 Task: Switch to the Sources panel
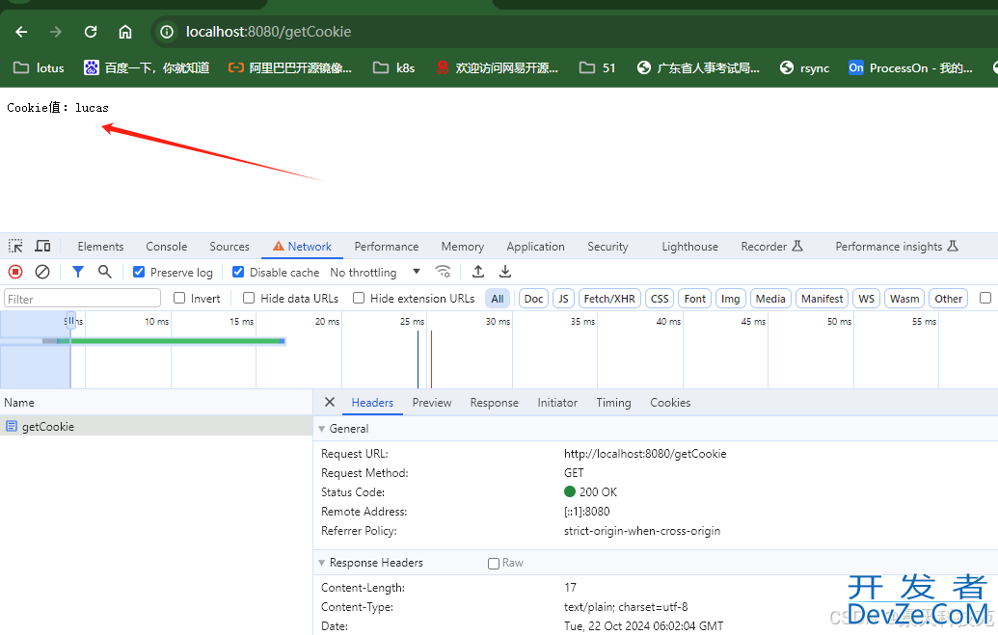[x=229, y=247]
